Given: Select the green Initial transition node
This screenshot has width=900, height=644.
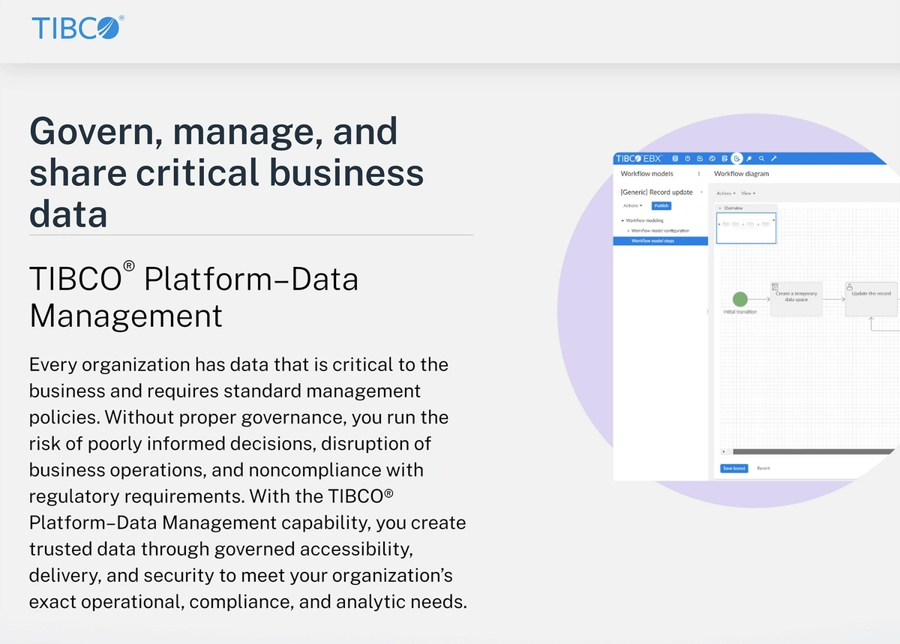Looking at the screenshot, I should click(740, 299).
